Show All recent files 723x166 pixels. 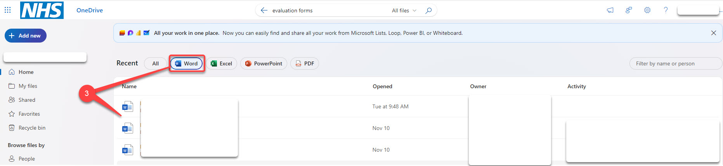(x=155, y=63)
